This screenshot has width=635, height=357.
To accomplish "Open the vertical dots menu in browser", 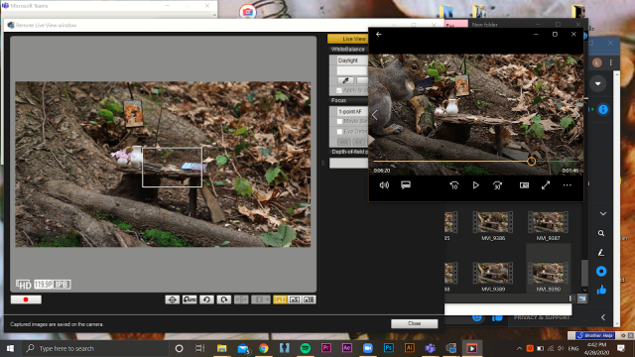I will pos(611,62).
